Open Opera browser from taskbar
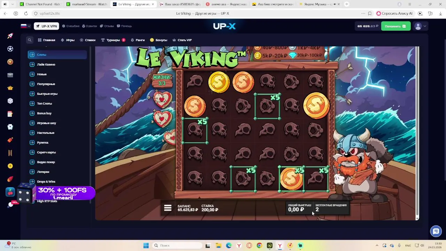This screenshot has width=446, height=251. click(249, 245)
